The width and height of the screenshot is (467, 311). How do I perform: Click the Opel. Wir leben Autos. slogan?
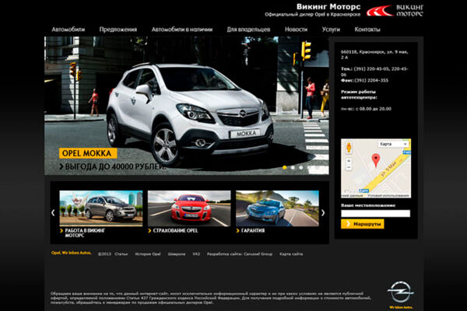pyautogui.click(x=71, y=253)
